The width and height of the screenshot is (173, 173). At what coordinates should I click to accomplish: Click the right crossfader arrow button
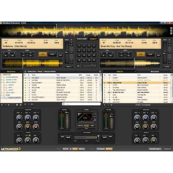(98, 141)
